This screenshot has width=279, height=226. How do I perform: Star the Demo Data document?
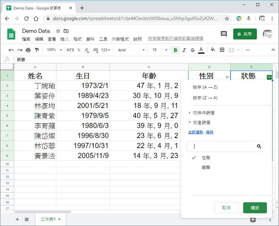(x=58, y=31)
